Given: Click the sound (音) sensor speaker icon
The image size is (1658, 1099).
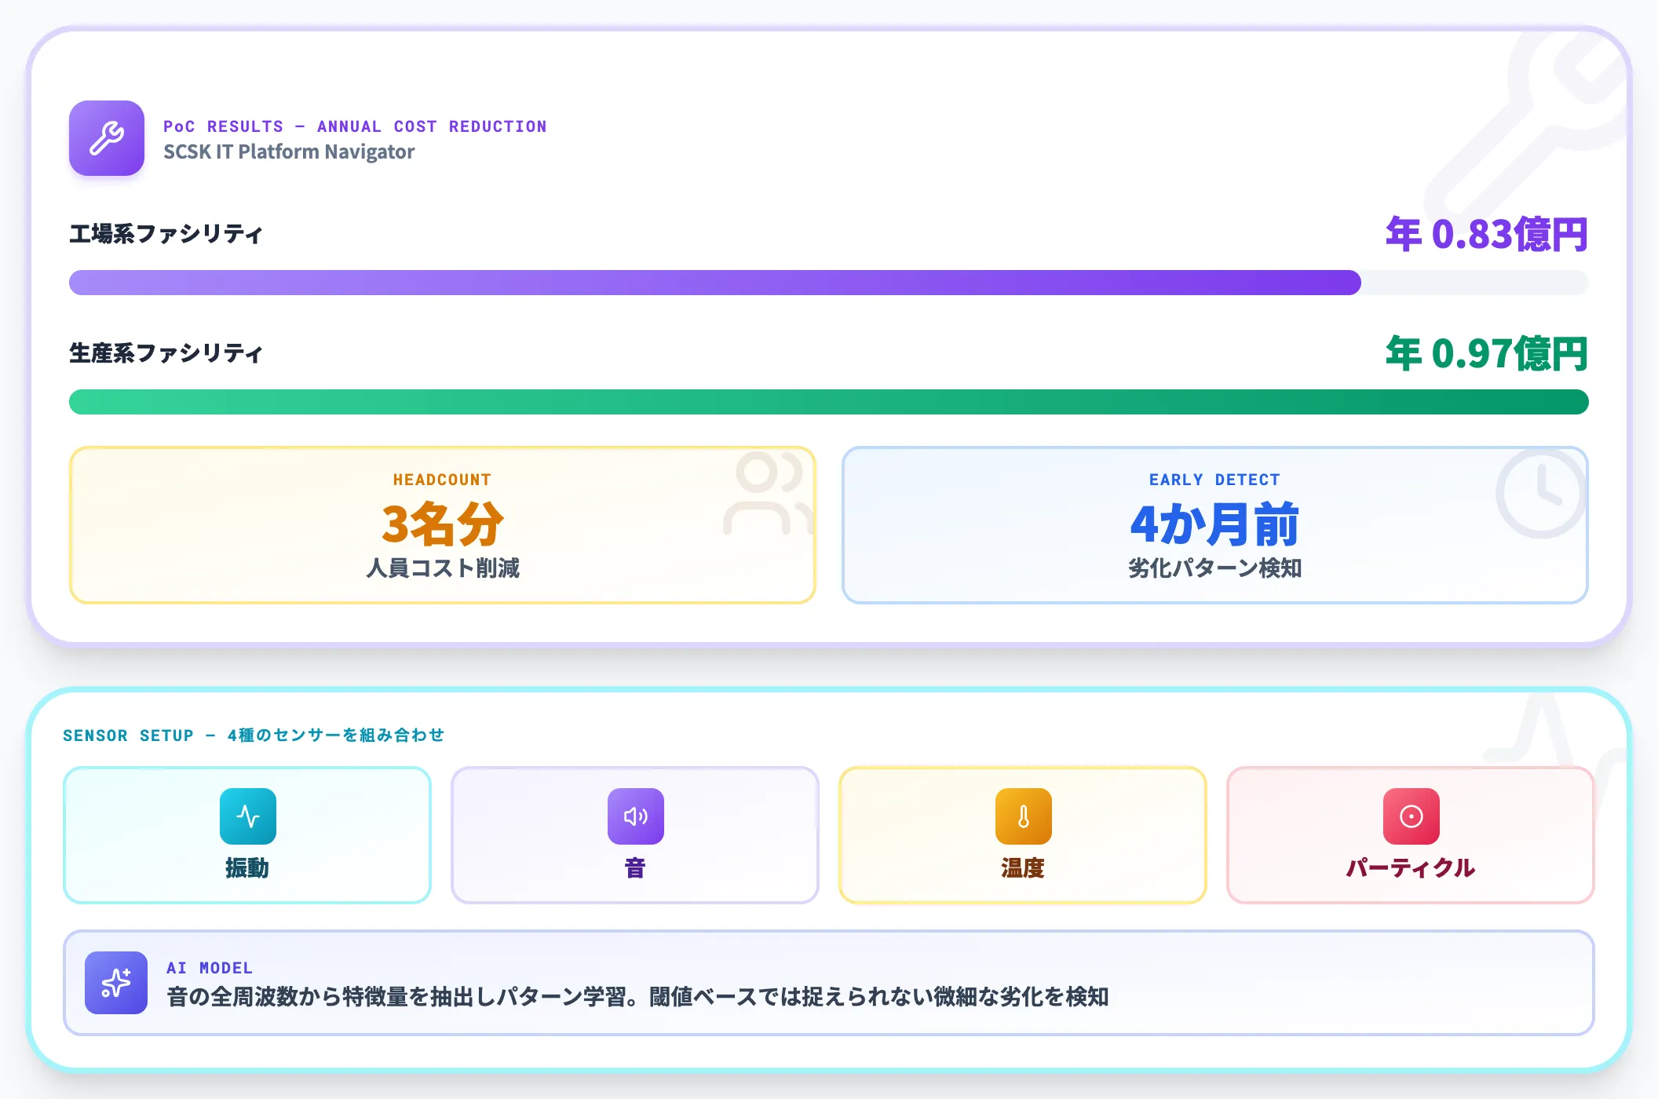Looking at the screenshot, I should tap(636, 816).
